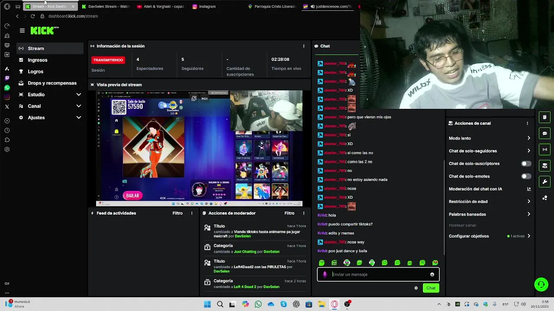Open Twitch from the Opera sidebar
The image size is (554, 311).
7,78
